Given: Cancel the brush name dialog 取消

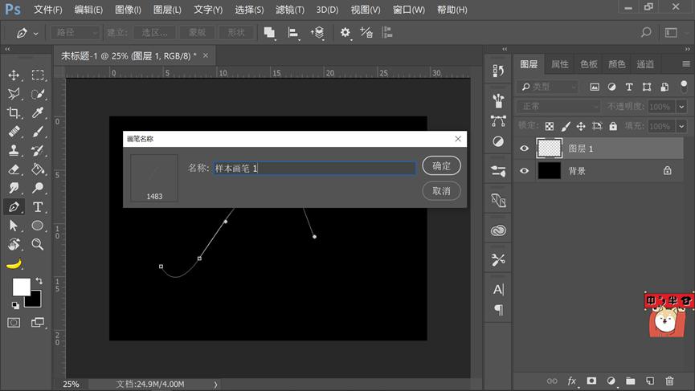Looking at the screenshot, I should point(441,191).
